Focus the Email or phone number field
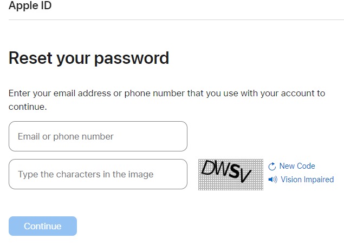The image size is (344, 245). (98, 136)
